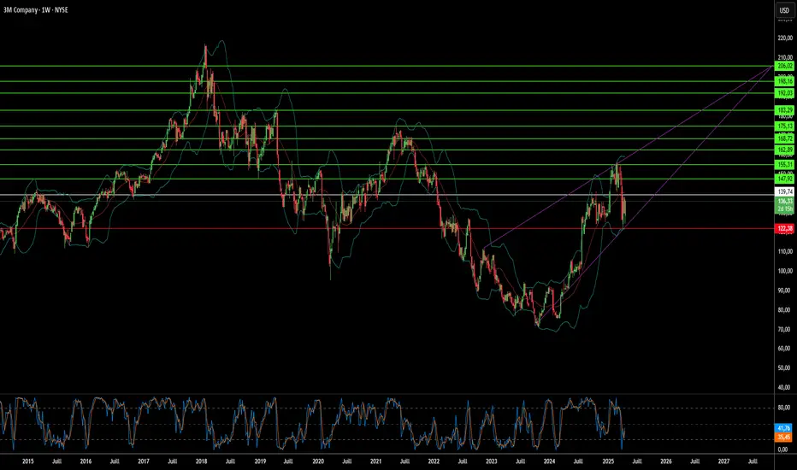
Task: Click the orange 35,45 stochastic value label
Action: click(783, 437)
